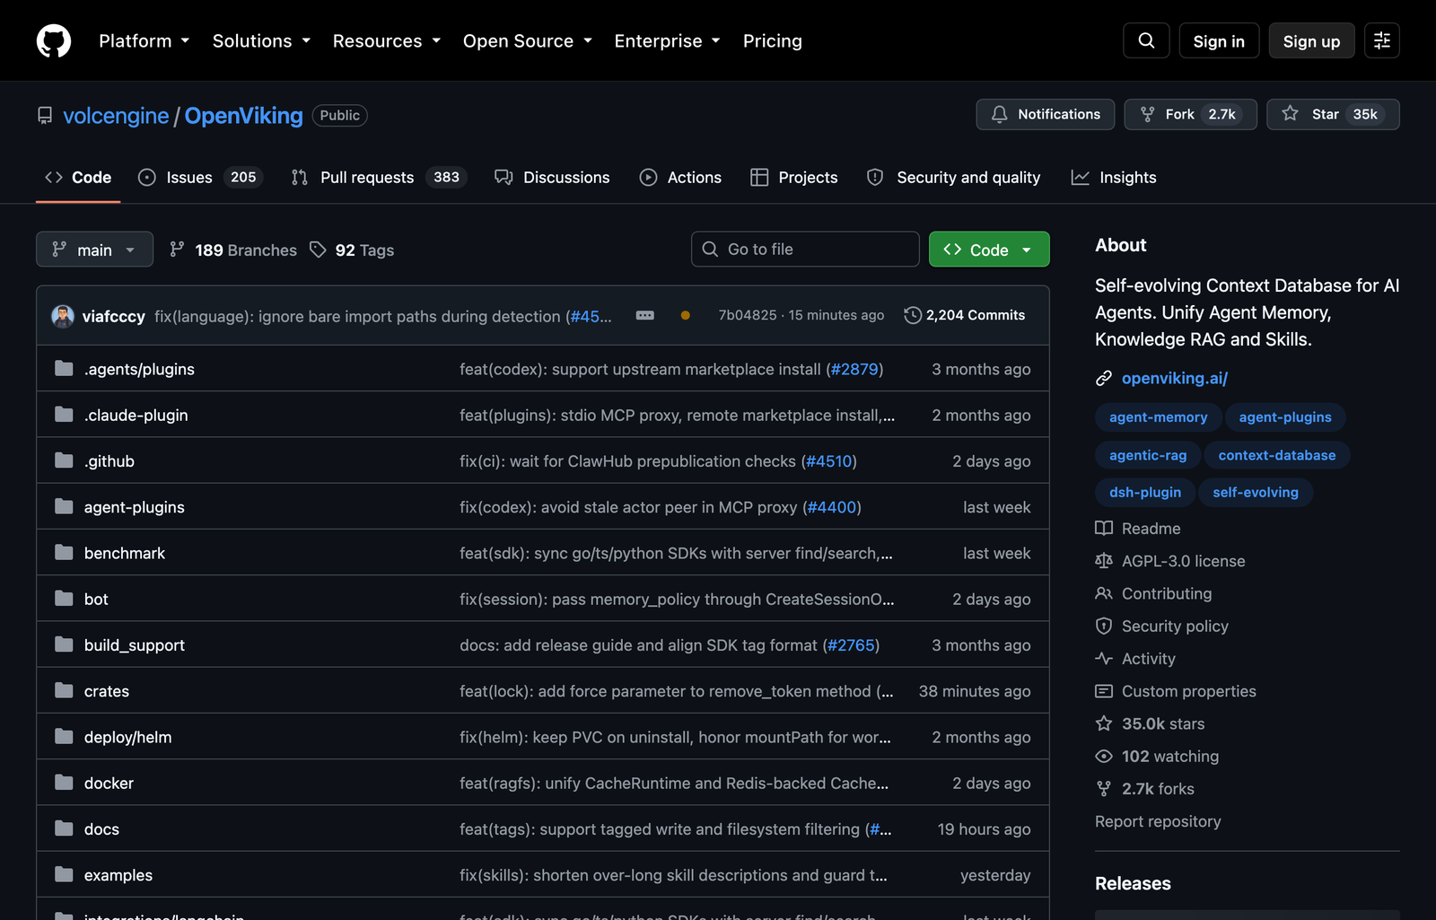Open the Platform dropdown menu
This screenshot has width=1436, height=920.
[144, 40]
